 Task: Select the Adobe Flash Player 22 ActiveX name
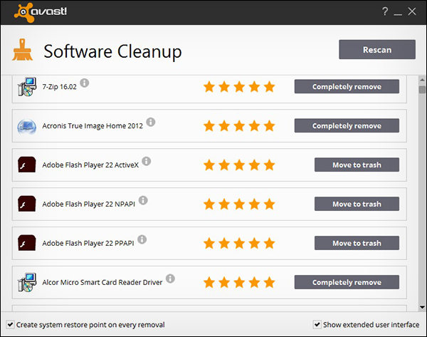tap(90, 165)
